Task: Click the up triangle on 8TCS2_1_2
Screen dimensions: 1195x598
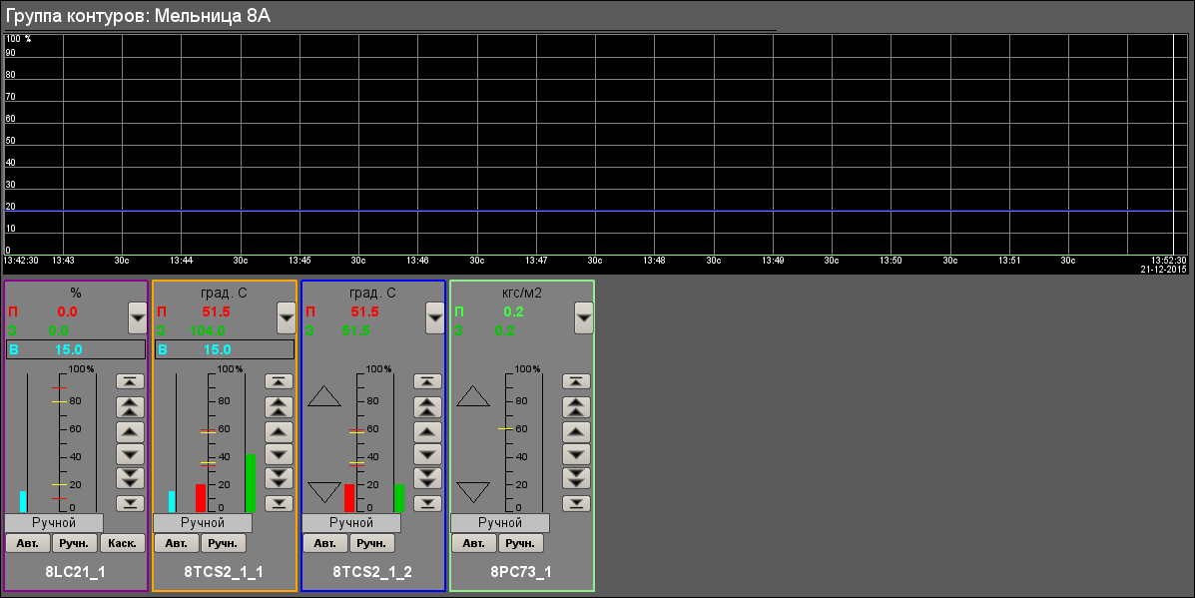Action: click(x=324, y=396)
